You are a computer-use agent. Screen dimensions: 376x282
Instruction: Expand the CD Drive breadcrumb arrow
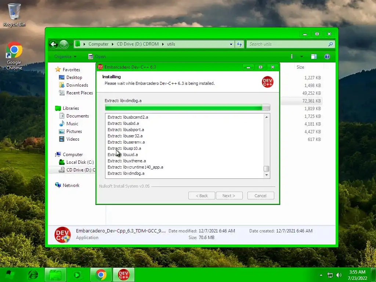coord(163,44)
